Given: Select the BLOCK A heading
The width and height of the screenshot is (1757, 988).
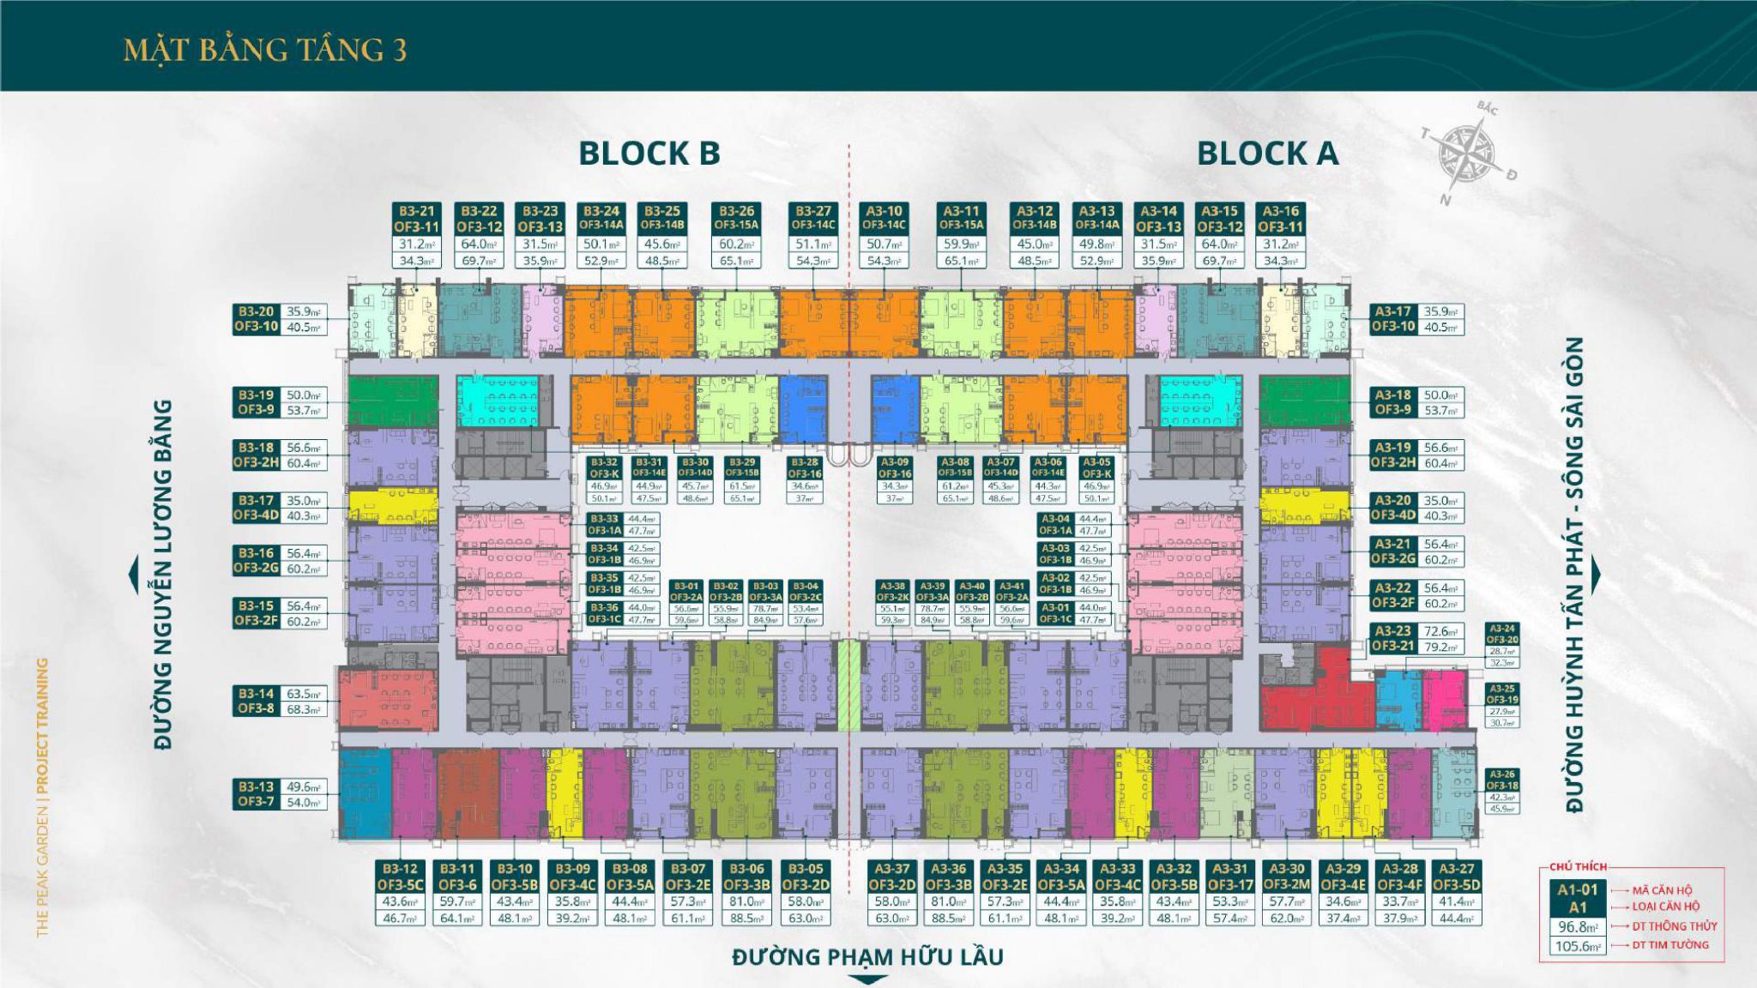Looking at the screenshot, I should coord(1267,154).
